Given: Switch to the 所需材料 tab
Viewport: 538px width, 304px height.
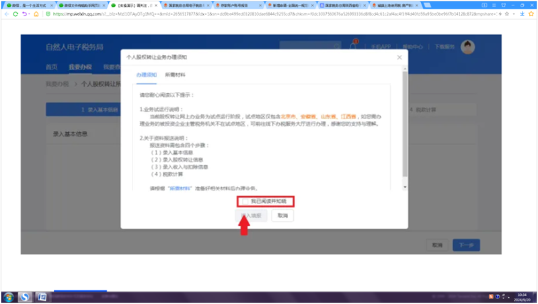Looking at the screenshot, I should 175,75.
